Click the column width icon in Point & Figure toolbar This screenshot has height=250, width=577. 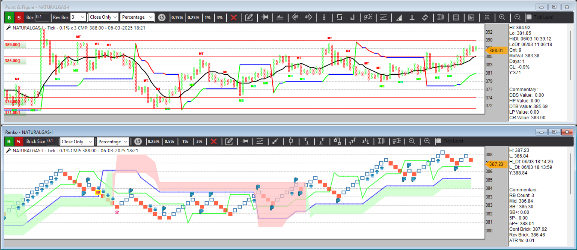point(441,17)
